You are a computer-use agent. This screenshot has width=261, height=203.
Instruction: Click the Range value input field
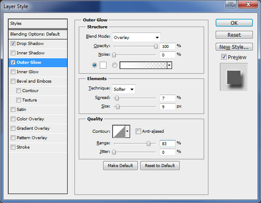(x=168, y=143)
